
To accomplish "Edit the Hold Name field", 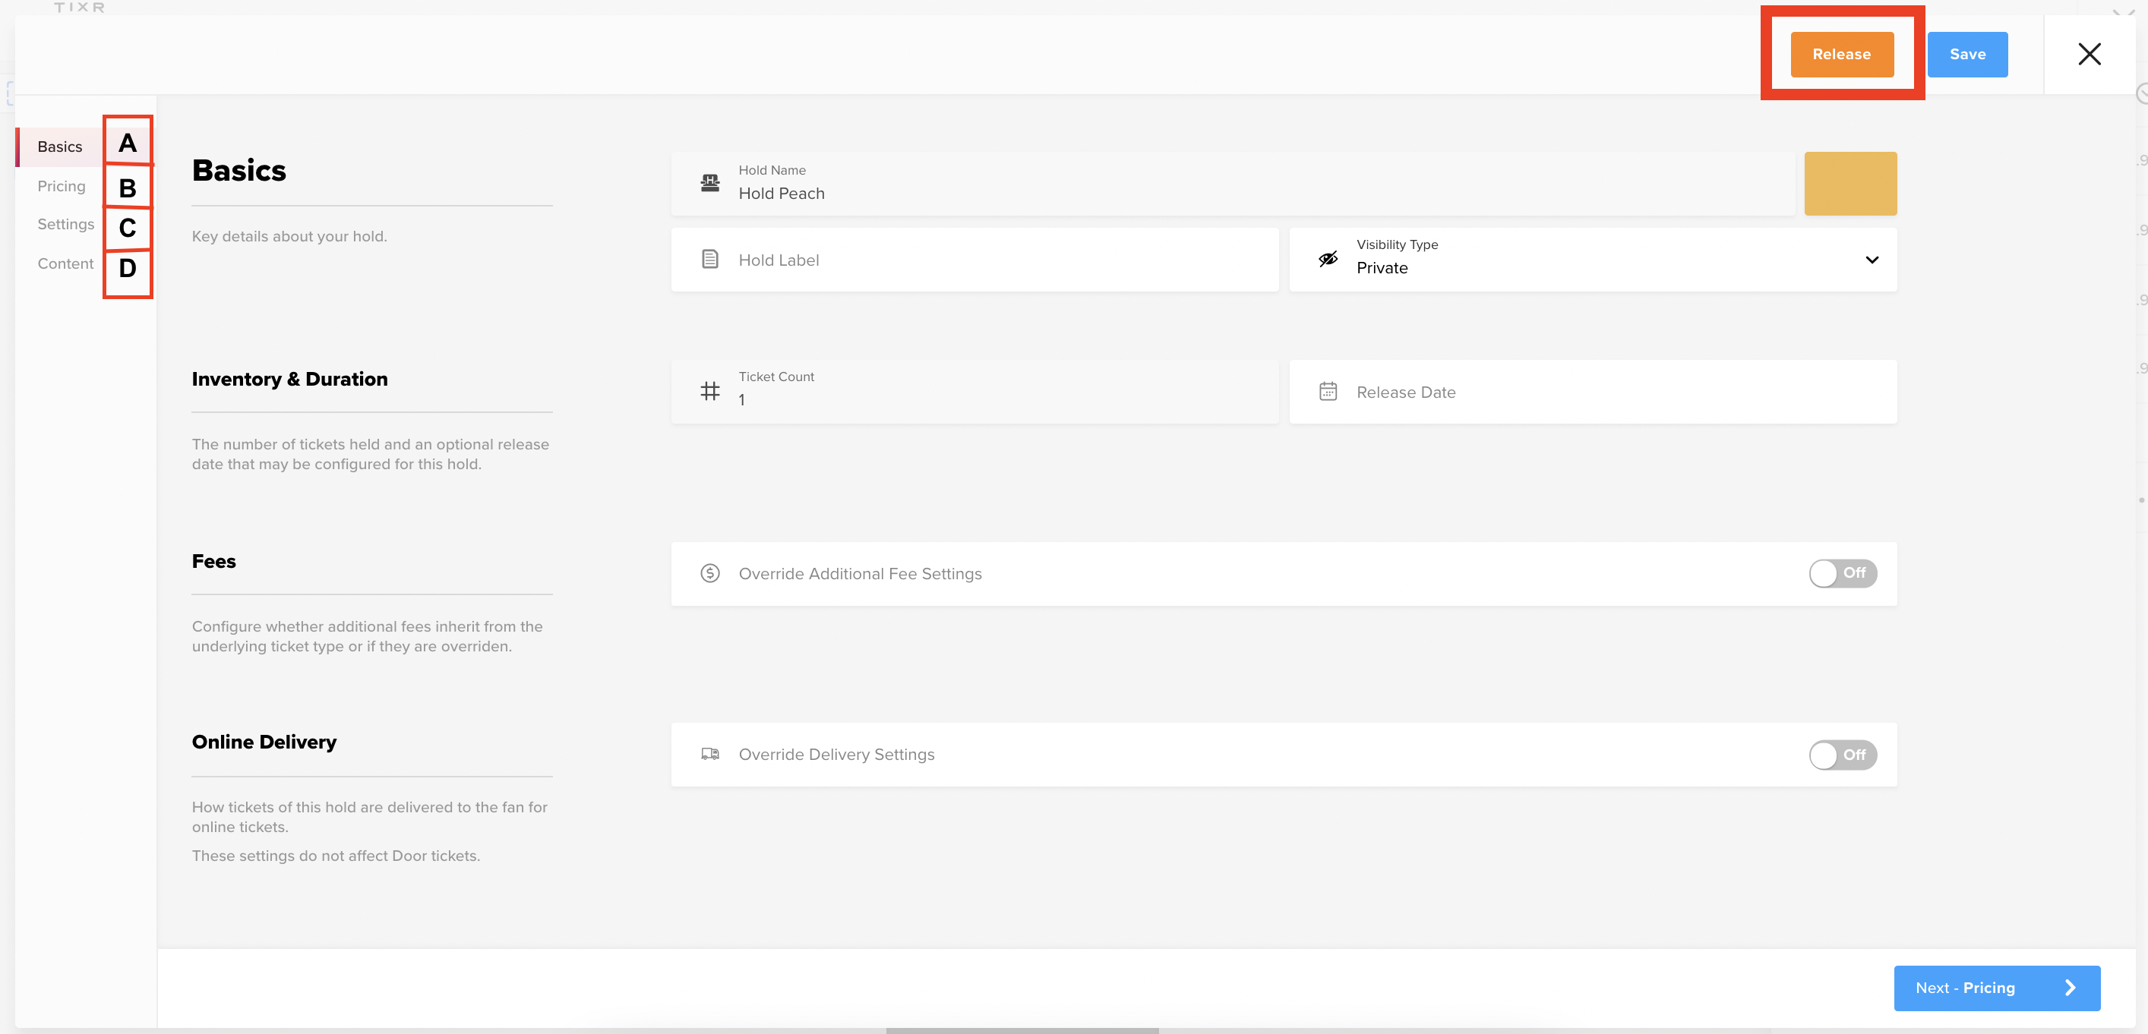I will pos(1233,183).
